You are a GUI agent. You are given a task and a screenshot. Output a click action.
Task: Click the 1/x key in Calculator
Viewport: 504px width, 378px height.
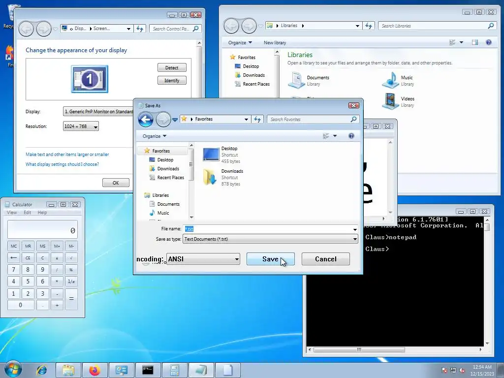click(x=71, y=282)
